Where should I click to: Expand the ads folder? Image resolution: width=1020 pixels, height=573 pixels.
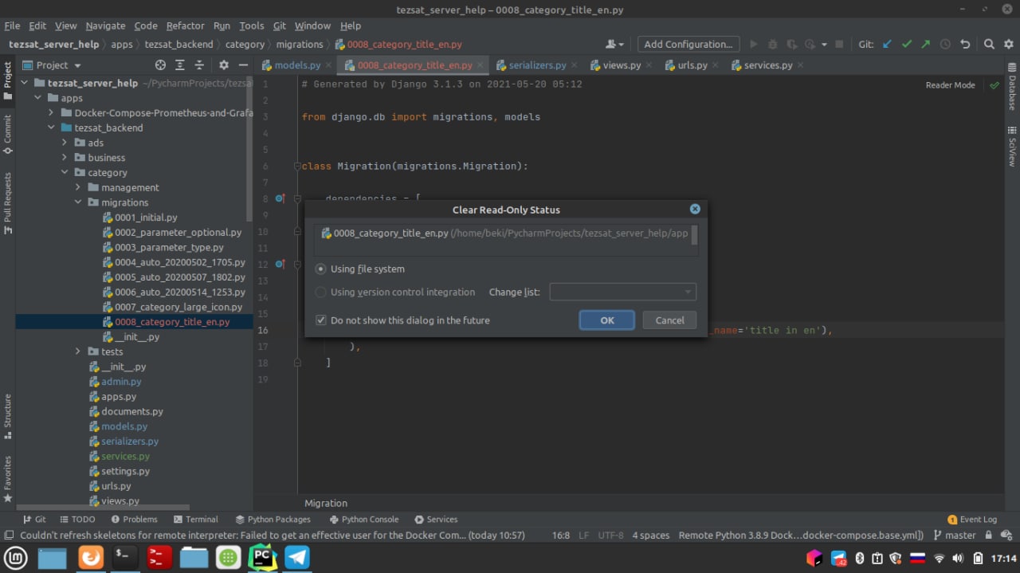click(65, 143)
